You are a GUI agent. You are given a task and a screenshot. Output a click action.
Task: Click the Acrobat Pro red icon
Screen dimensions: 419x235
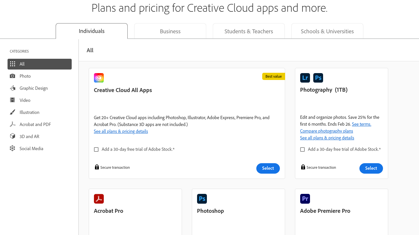pos(99,199)
